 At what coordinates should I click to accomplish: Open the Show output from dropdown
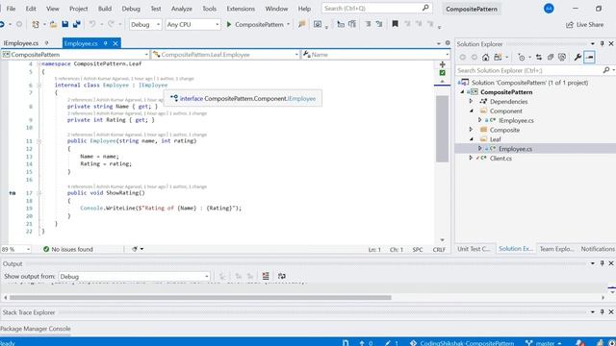[134, 277]
